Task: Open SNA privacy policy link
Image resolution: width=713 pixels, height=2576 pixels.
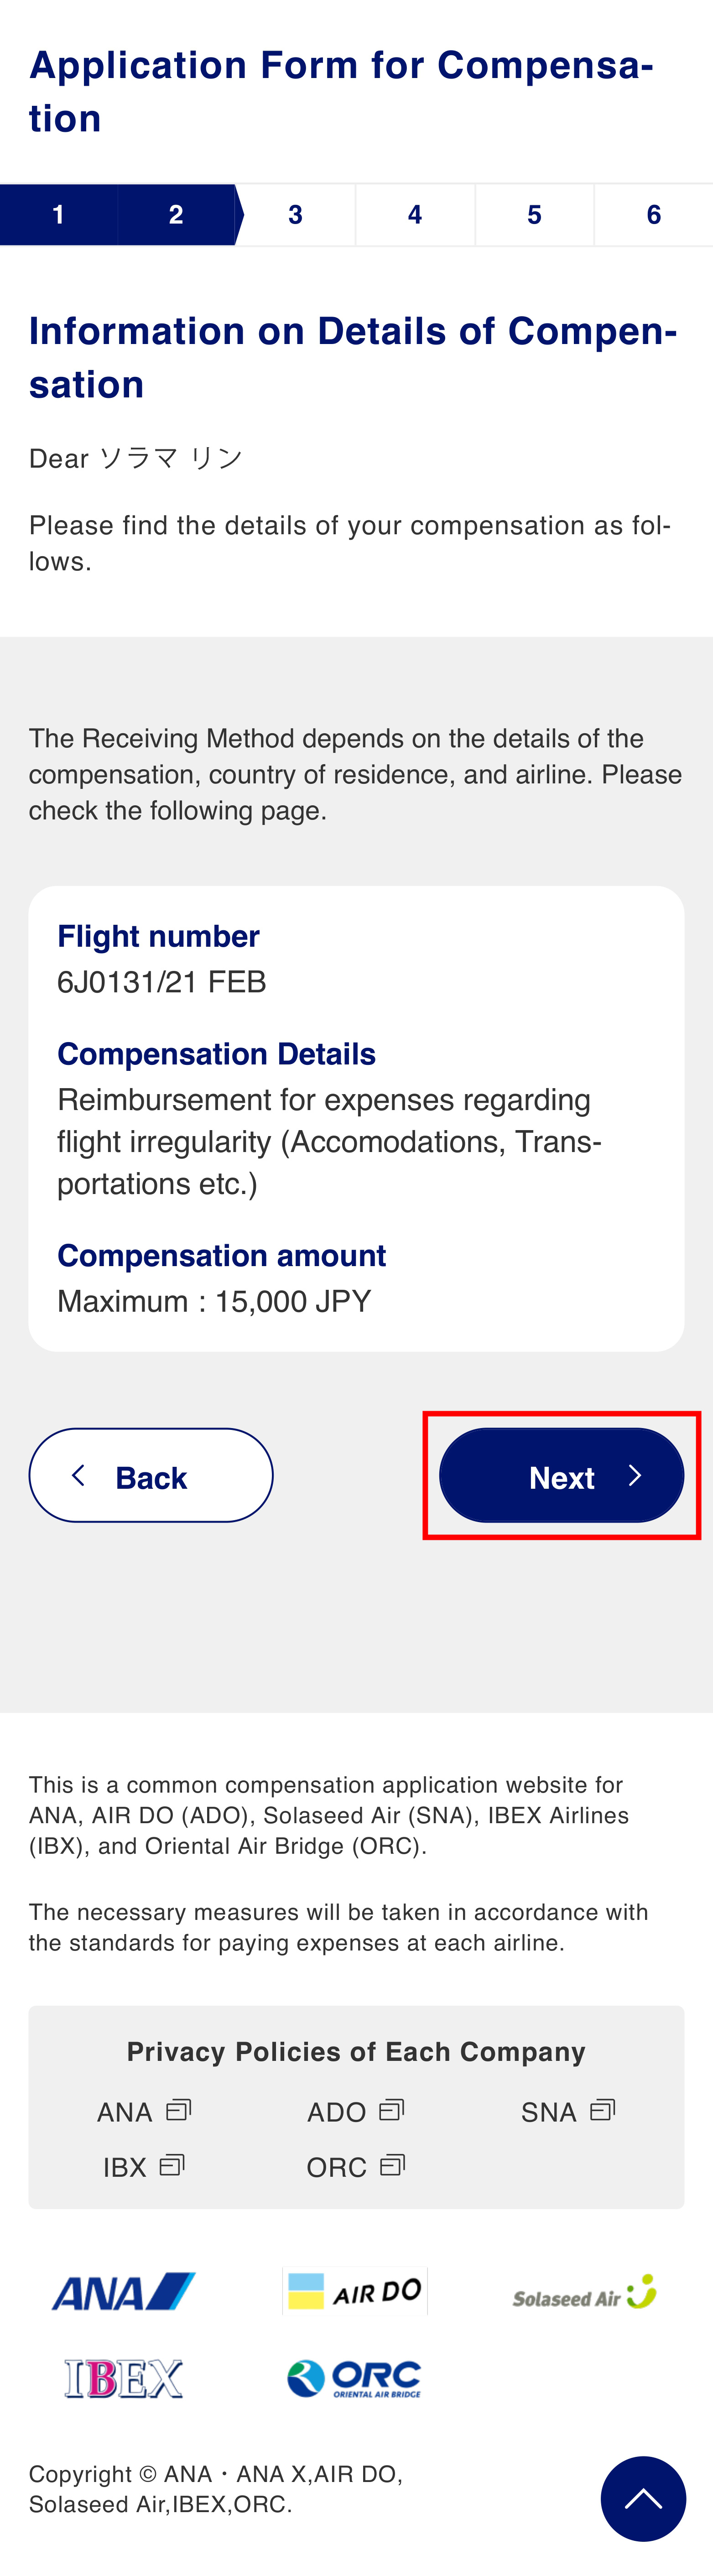Action: (567, 2111)
